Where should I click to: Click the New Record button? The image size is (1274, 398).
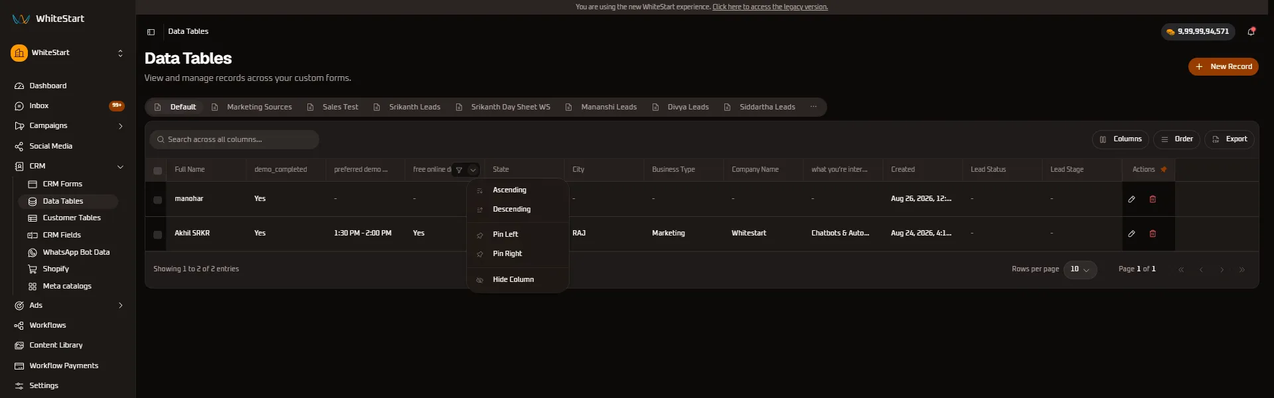click(x=1223, y=66)
